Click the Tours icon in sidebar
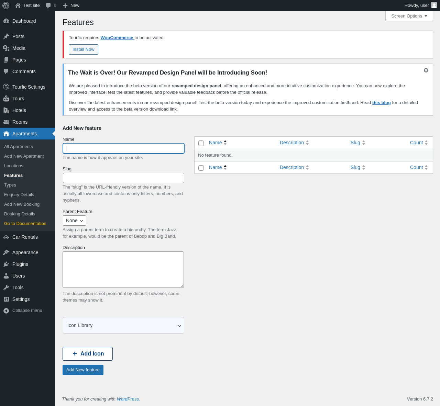The width and height of the screenshot is (440, 406). pyautogui.click(x=6, y=99)
